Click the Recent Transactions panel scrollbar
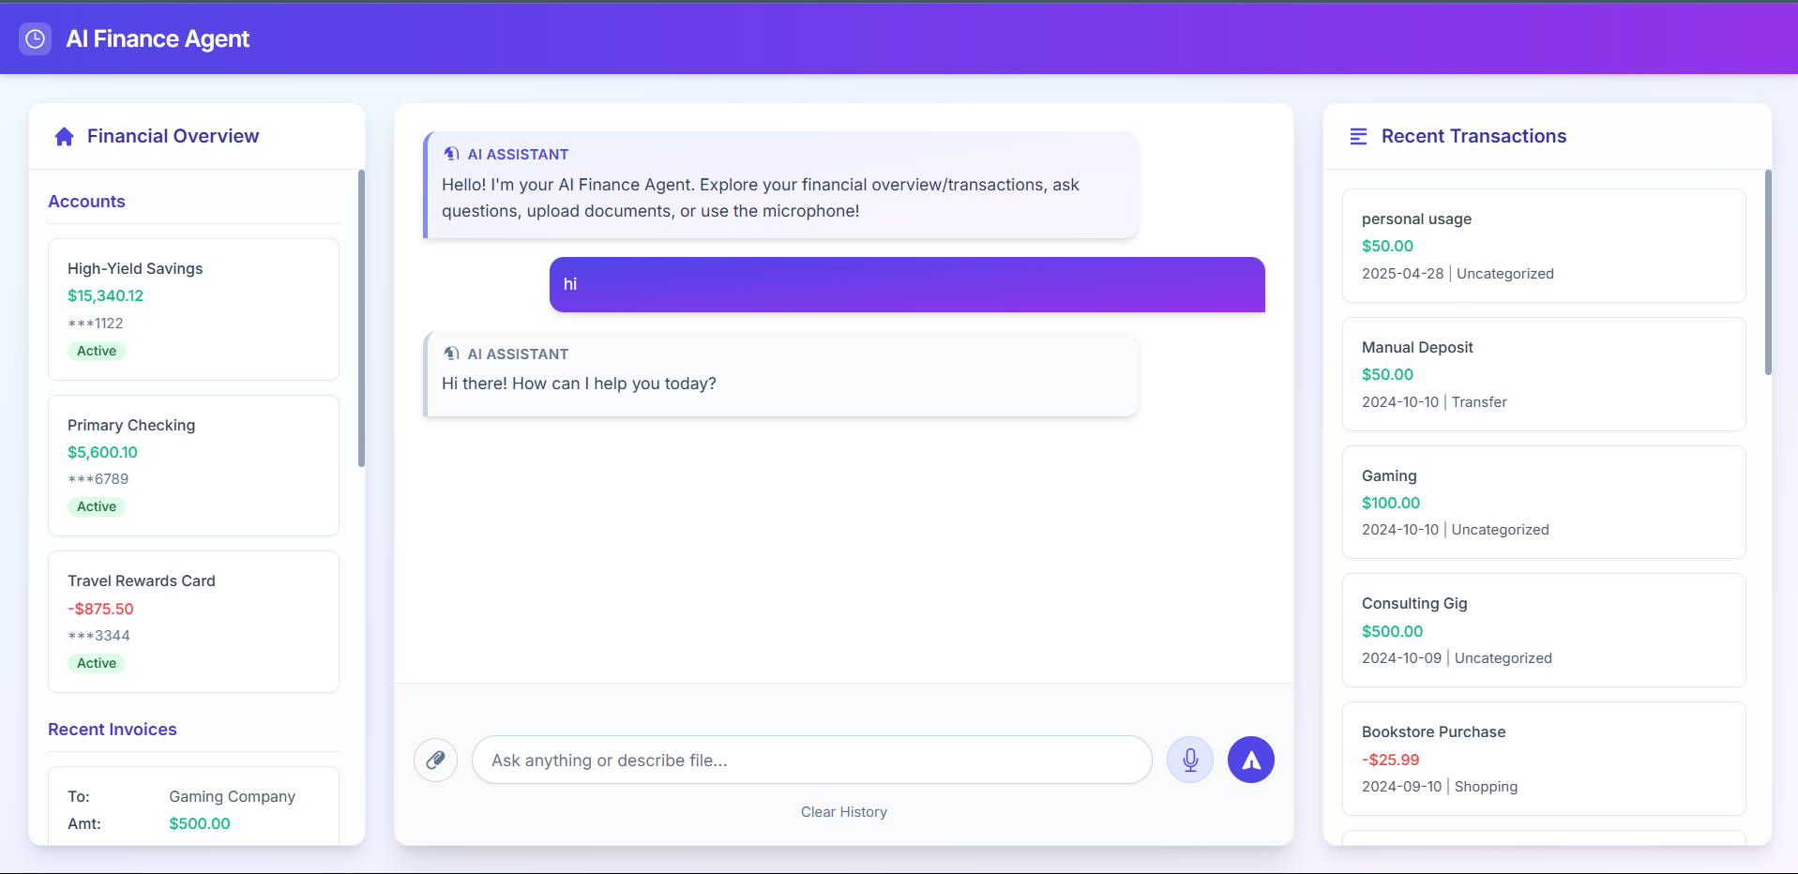Viewport: 1798px width, 874px height. point(1768,272)
